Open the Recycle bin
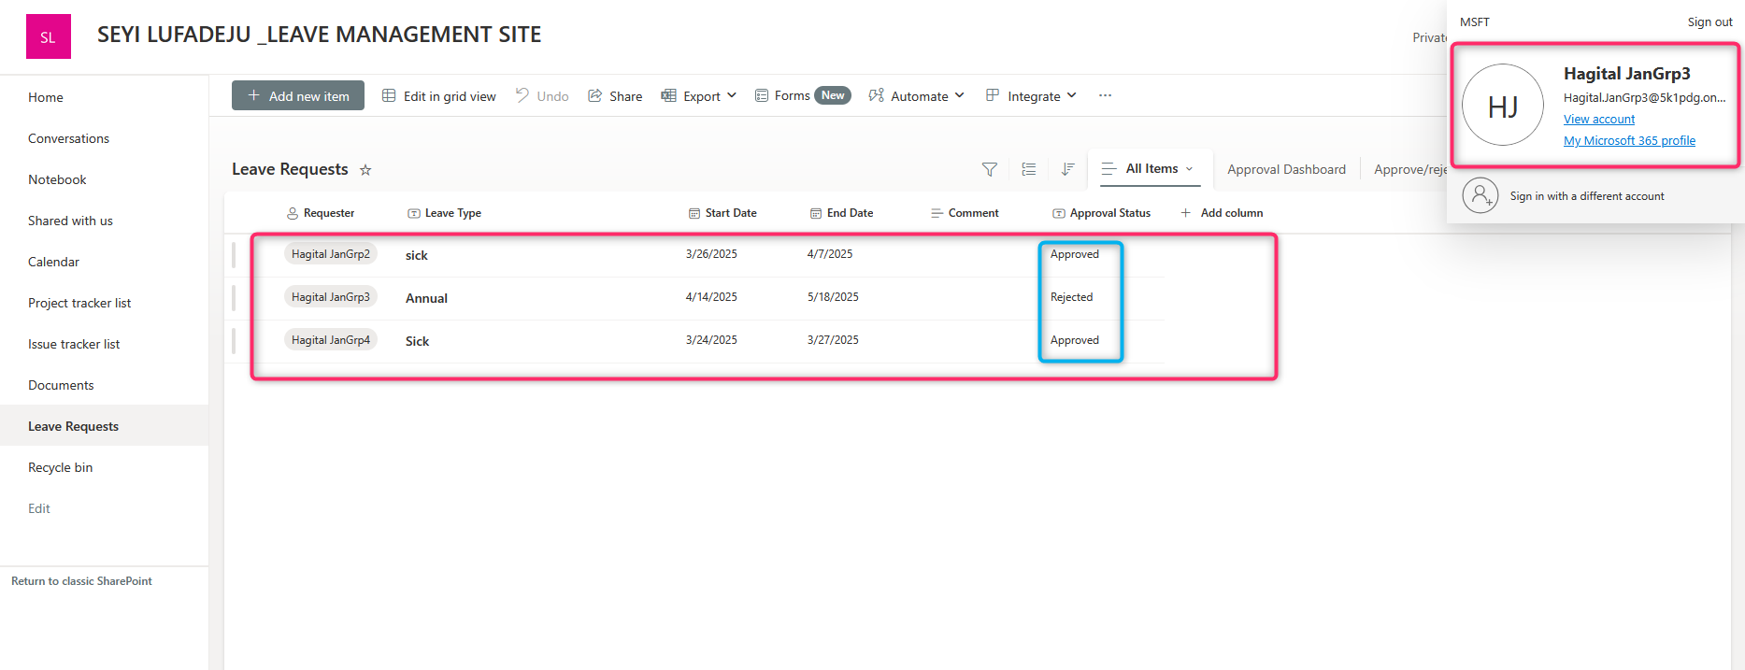1745x670 pixels. coord(60,467)
